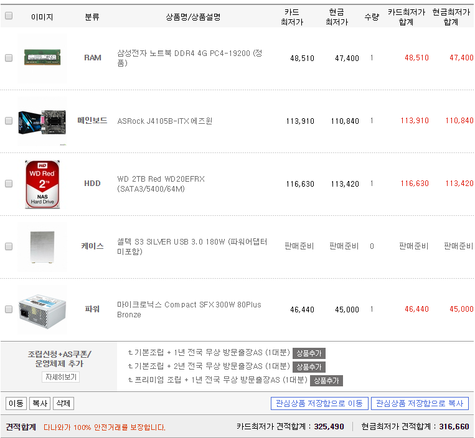Click the 현금최저가 합계 column header
The height and width of the screenshot is (438, 475).
[451, 17]
